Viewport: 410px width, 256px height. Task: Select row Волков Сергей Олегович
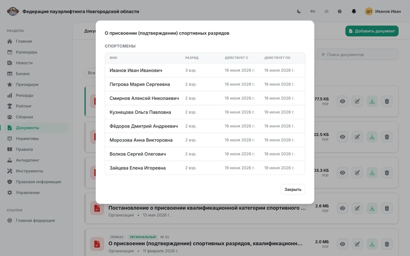[x=205, y=154]
